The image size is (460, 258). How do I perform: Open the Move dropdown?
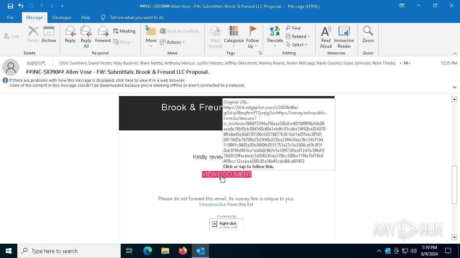tap(151, 37)
